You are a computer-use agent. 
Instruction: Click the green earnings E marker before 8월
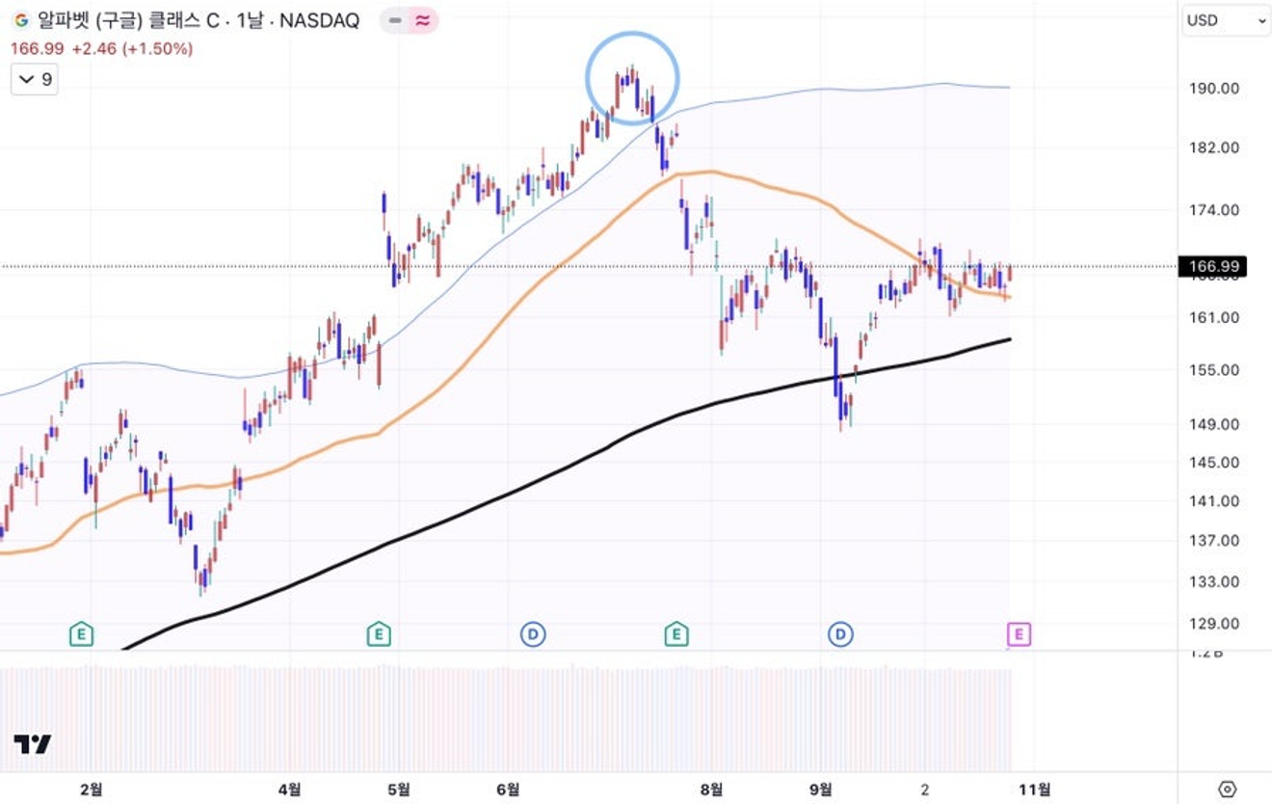pyautogui.click(x=676, y=633)
